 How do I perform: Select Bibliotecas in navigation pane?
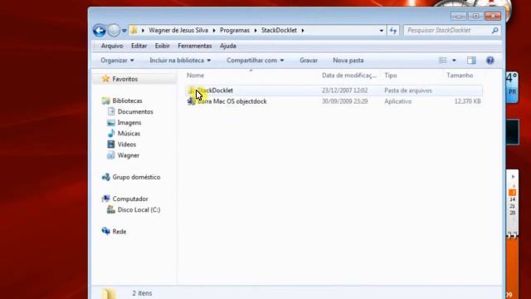point(127,100)
